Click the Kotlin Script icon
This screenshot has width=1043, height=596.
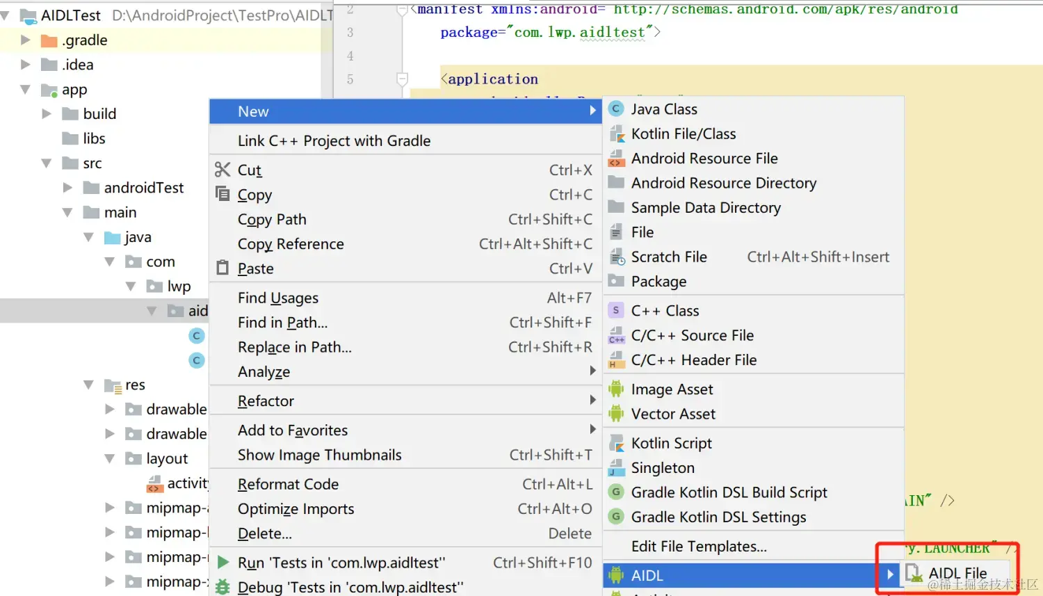[616, 443]
